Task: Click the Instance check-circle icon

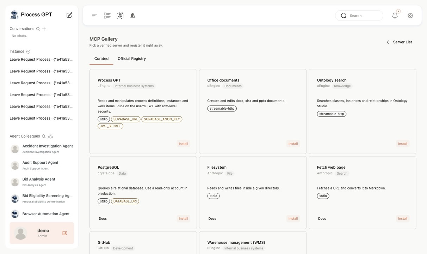Action: click(x=29, y=52)
